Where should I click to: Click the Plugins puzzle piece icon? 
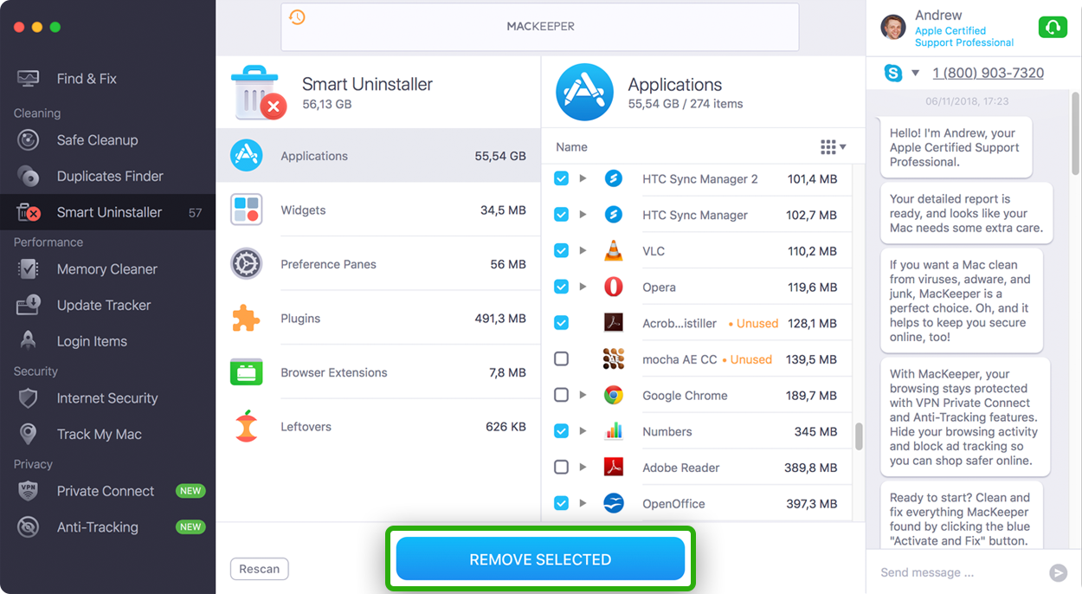[x=247, y=318]
